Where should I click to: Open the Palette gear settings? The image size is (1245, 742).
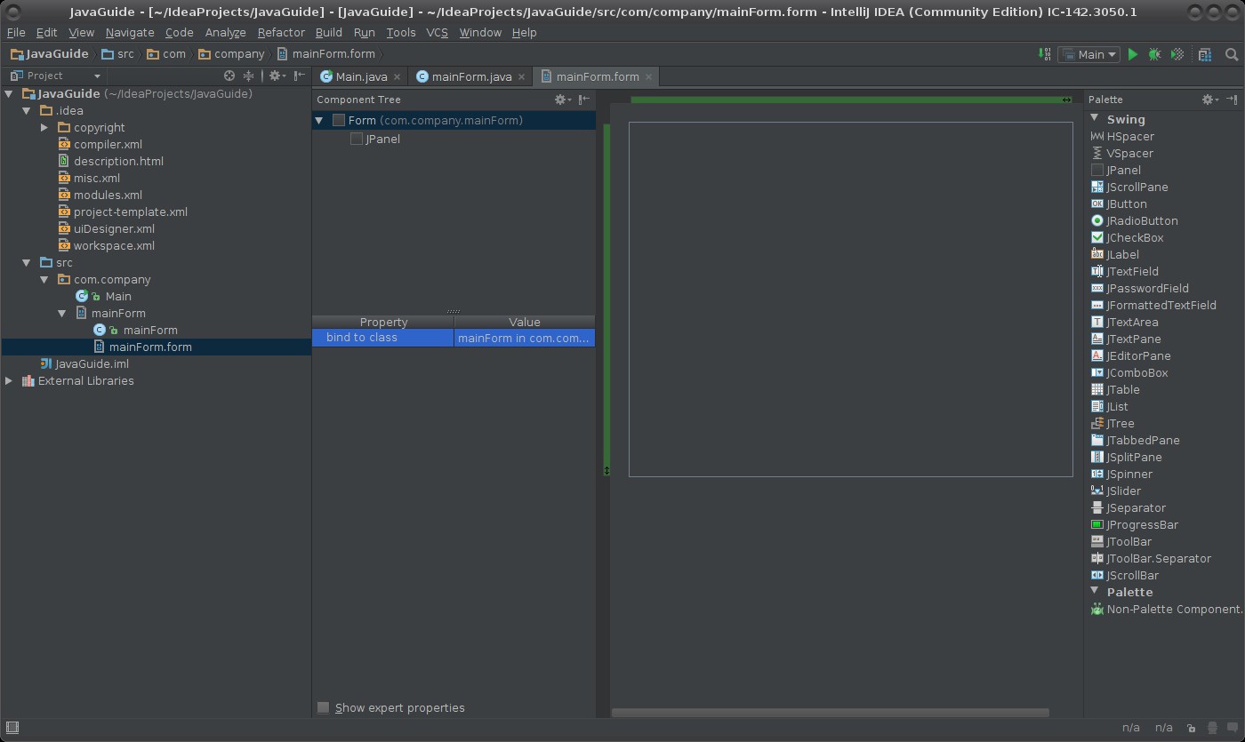1209,100
